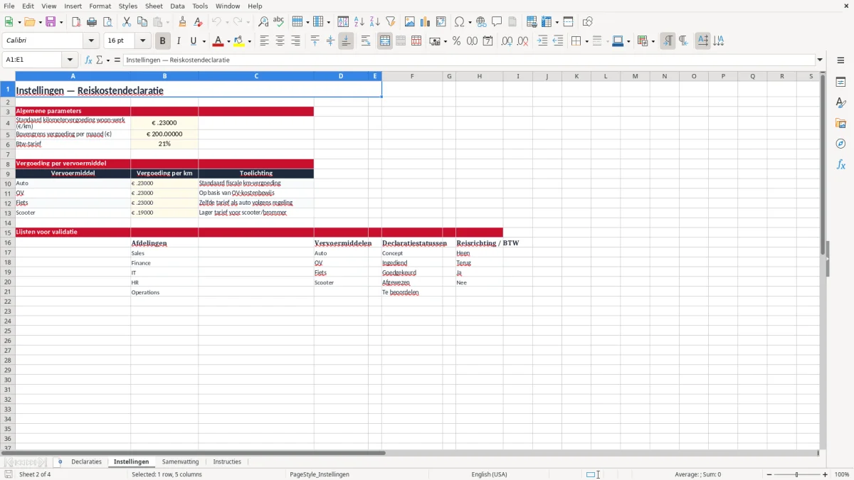Open the Data menu
This screenshot has width=854, height=480.
(177, 6)
